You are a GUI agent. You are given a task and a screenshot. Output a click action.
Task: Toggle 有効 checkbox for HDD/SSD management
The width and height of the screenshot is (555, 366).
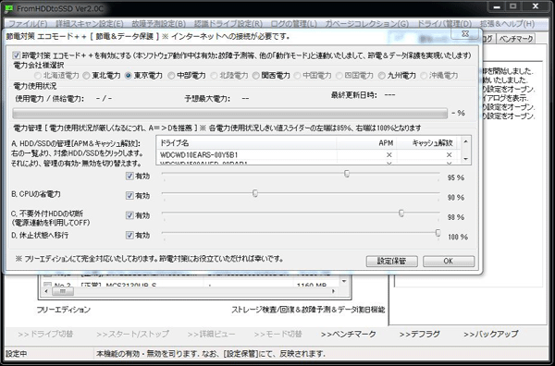pyautogui.click(x=129, y=176)
